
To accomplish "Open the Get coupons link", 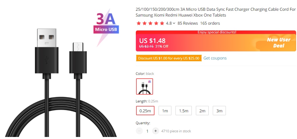I will pyautogui.click(x=215, y=58).
